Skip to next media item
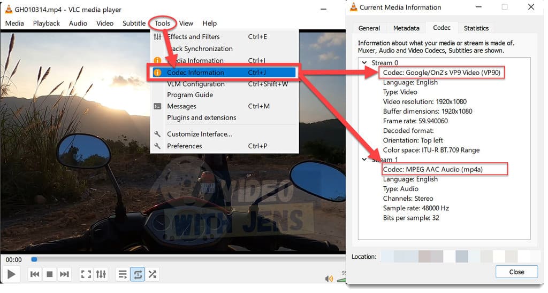The height and width of the screenshot is (293, 548). [64, 274]
